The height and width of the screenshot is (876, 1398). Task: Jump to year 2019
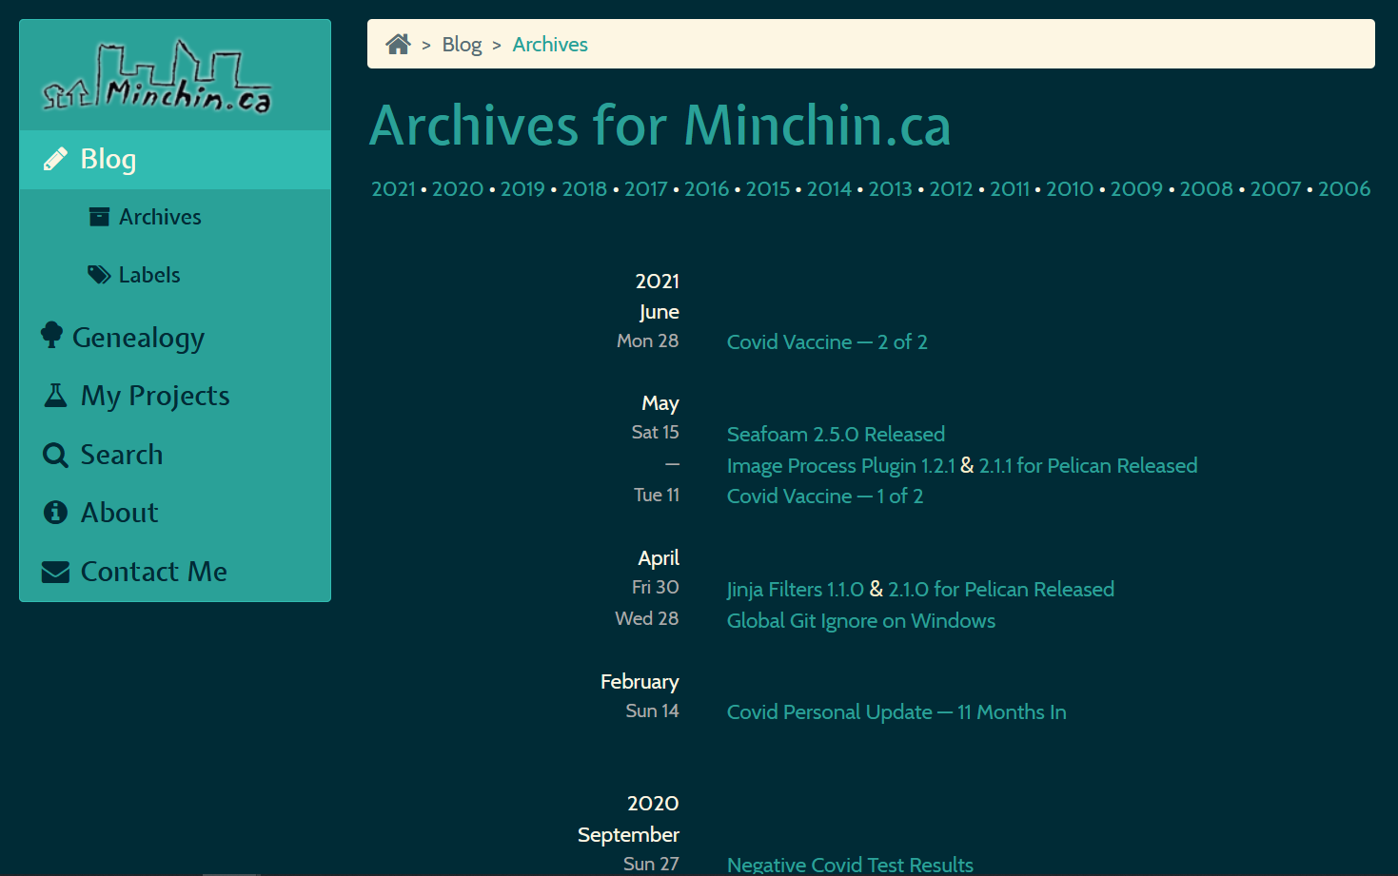coord(522,188)
